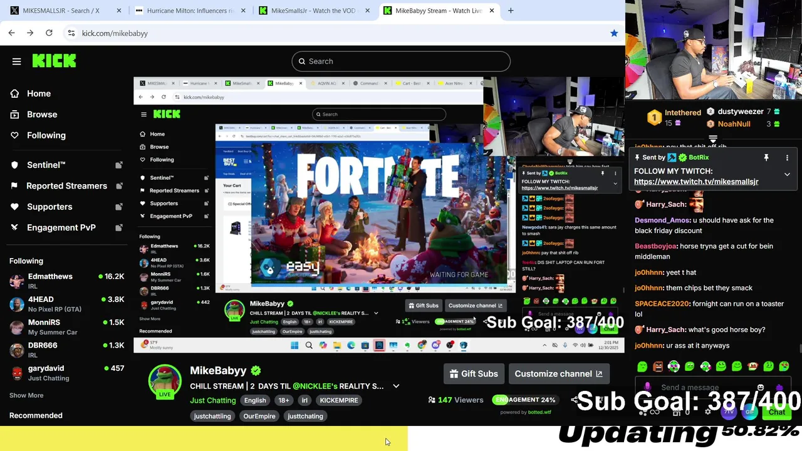The height and width of the screenshot is (451, 802).
Task: Open the Sentinel external link icon
Action: point(118,165)
